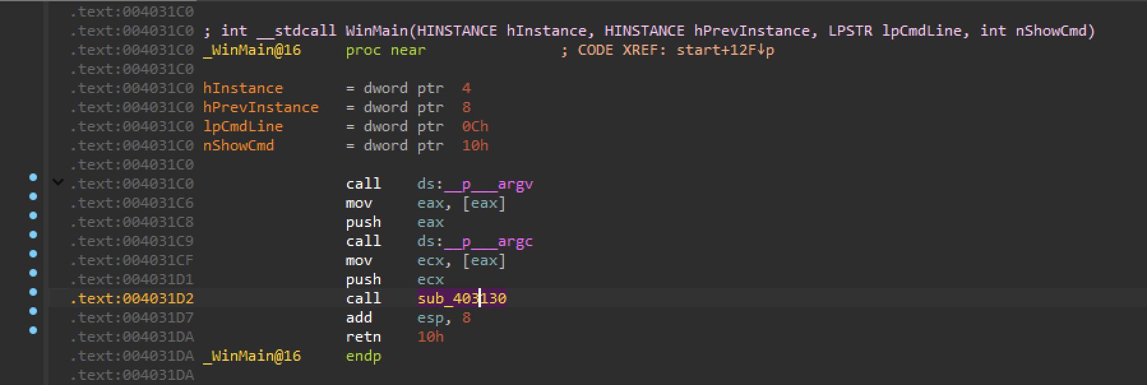The height and width of the screenshot is (385, 1147).
Task: Toggle breakpoint dot at address 004031D1
Action: [x=33, y=273]
